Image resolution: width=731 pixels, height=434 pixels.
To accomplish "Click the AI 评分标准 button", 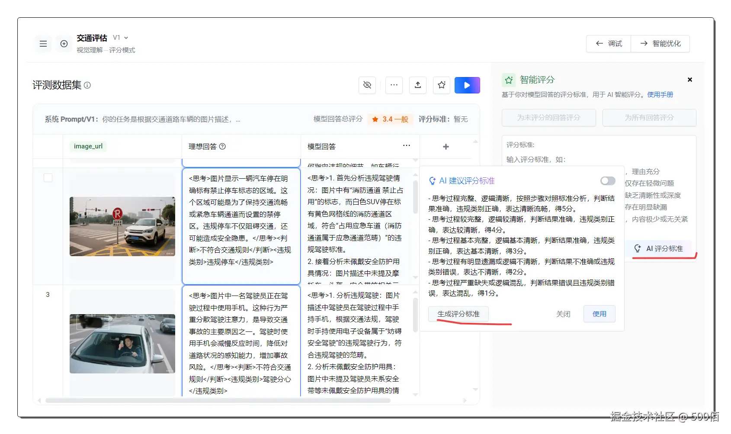I will pyautogui.click(x=659, y=249).
